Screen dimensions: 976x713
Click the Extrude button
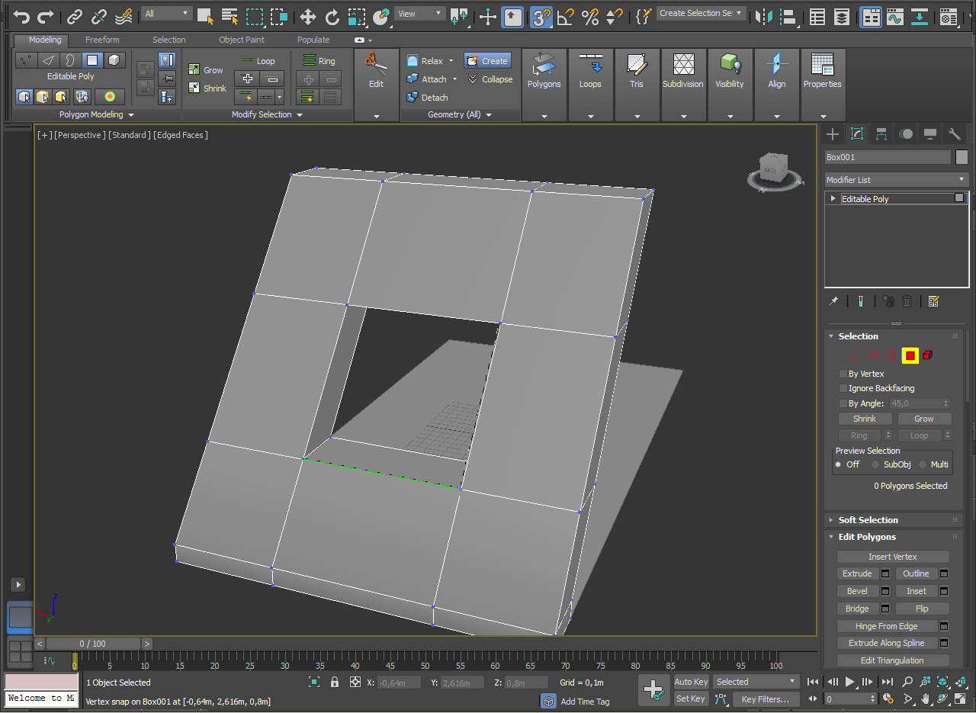click(857, 573)
